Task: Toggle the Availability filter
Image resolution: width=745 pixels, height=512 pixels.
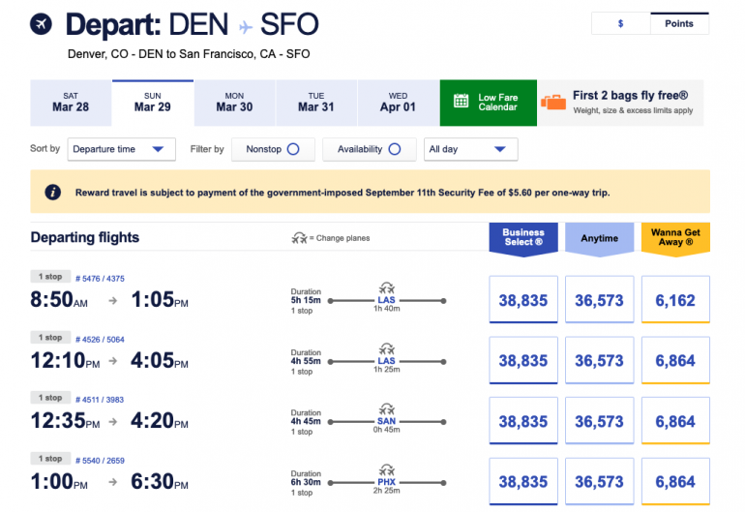Action: pyautogui.click(x=394, y=149)
